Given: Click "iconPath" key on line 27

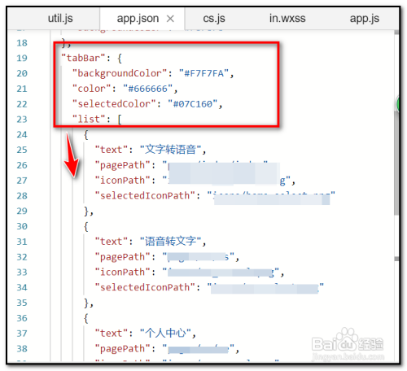Looking at the screenshot, I should coord(122,181).
